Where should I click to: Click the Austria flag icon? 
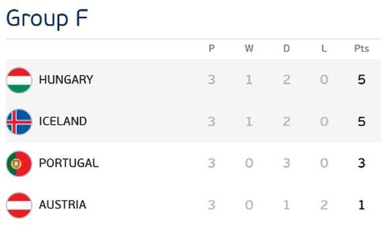[x=19, y=205]
